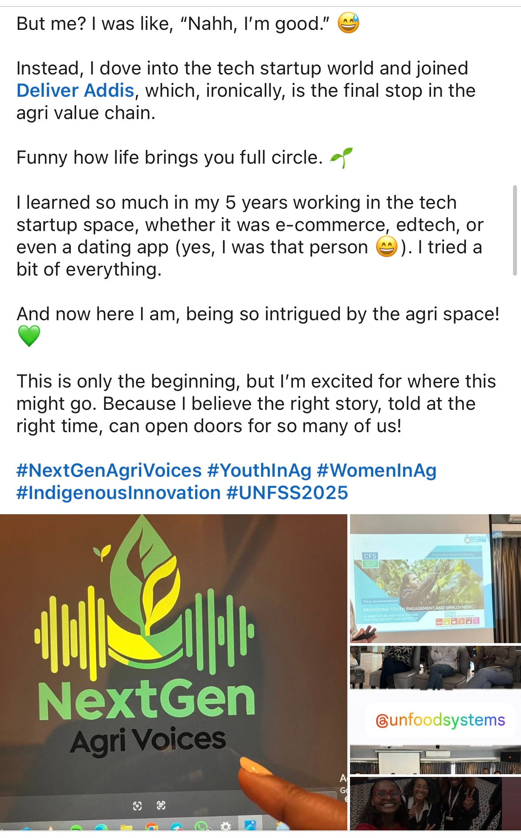This screenshot has width=521, height=838.
Task: View the CFS youth engagement slide photo
Action: 435,578
